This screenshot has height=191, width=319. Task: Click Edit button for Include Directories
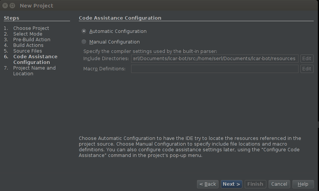coord(307,59)
